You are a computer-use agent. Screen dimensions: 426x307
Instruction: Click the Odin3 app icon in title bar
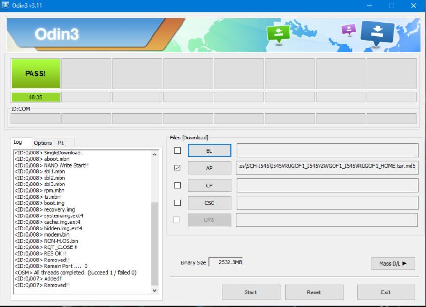click(x=5, y=5)
